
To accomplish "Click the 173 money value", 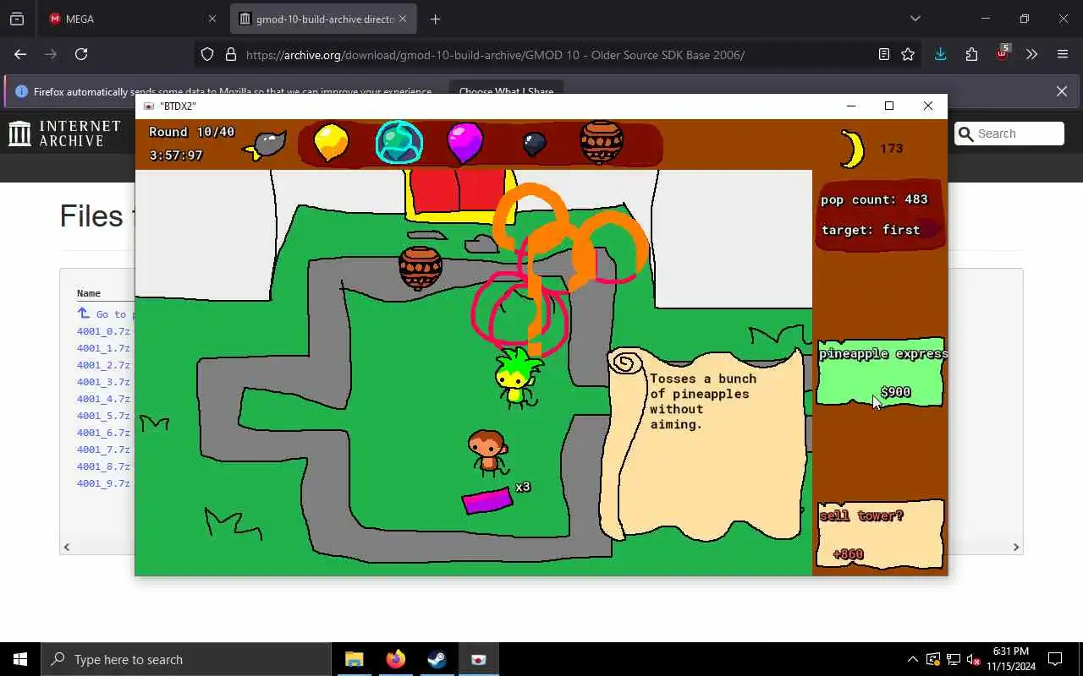I will [x=892, y=149].
